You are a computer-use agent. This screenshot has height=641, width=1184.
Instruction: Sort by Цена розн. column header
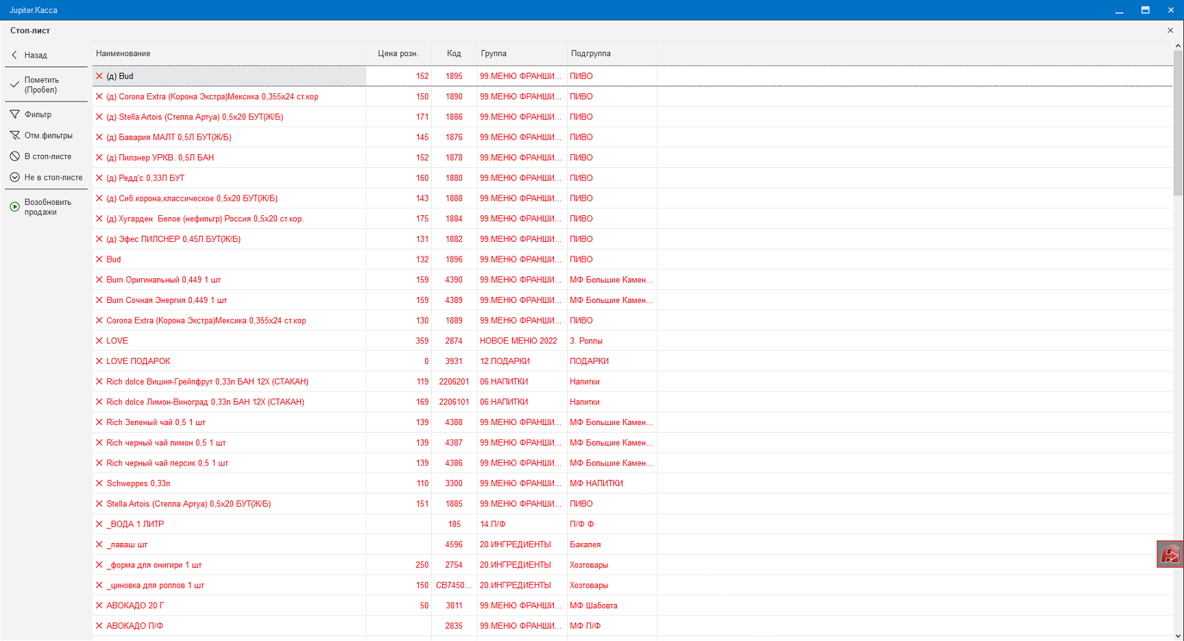(398, 53)
